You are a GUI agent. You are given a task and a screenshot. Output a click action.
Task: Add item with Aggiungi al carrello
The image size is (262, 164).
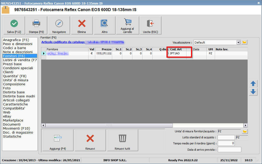[x=128, y=25]
